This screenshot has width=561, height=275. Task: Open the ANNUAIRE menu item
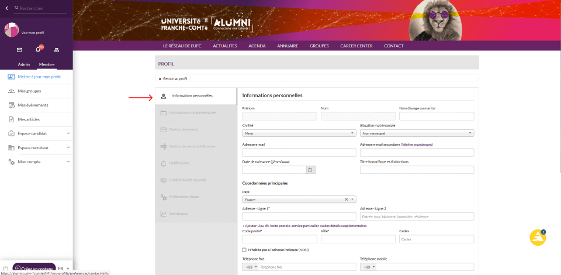(288, 46)
